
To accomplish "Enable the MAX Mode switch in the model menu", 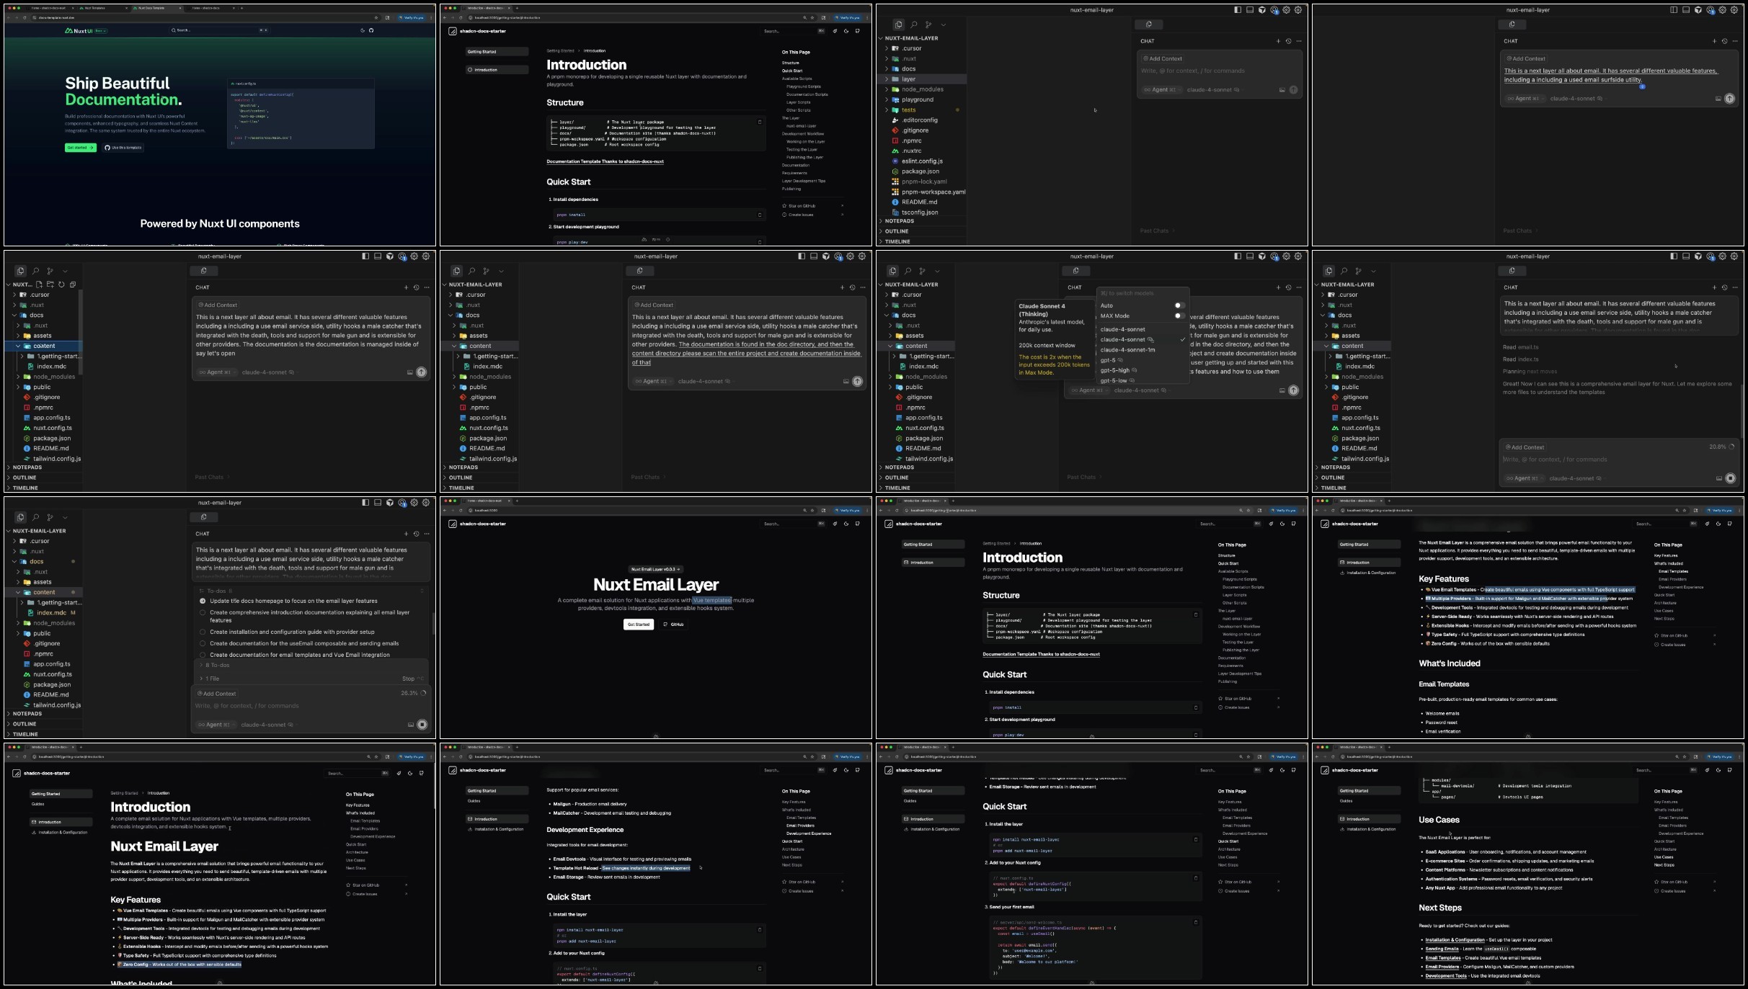I will point(1179,316).
